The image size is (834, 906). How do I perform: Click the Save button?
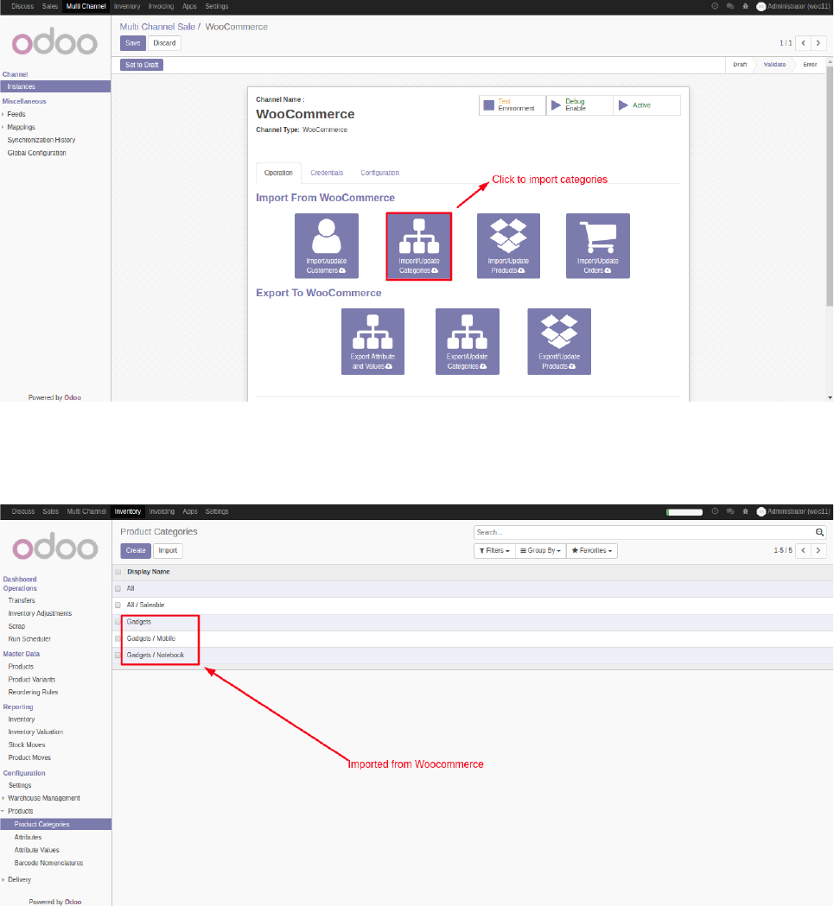[132, 43]
